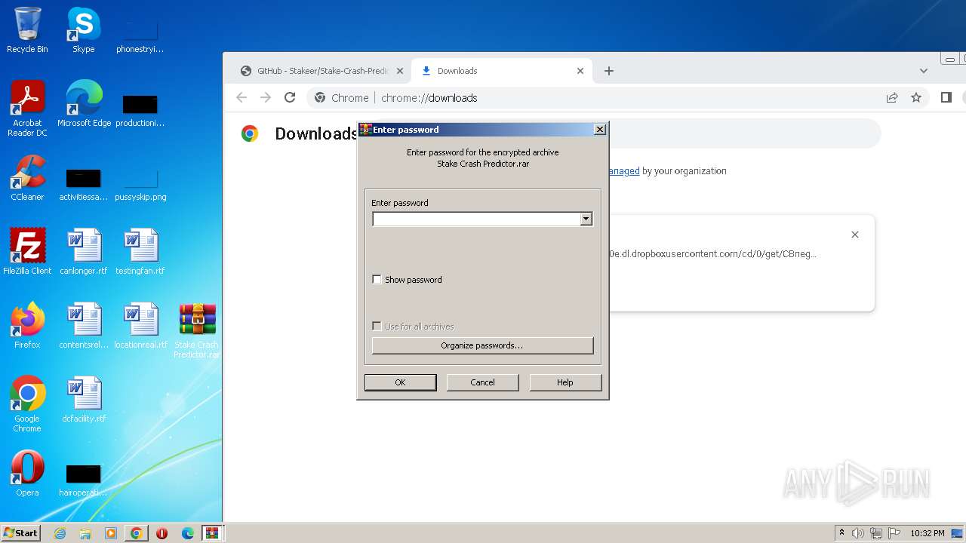Enable Show password checkbox
The width and height of the screenshot is (966, 543).
tap(377, 280)
